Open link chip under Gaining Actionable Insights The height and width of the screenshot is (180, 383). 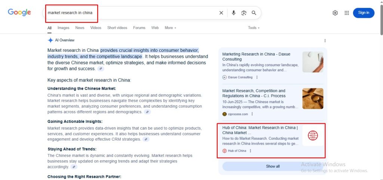[x=146, y=139]
